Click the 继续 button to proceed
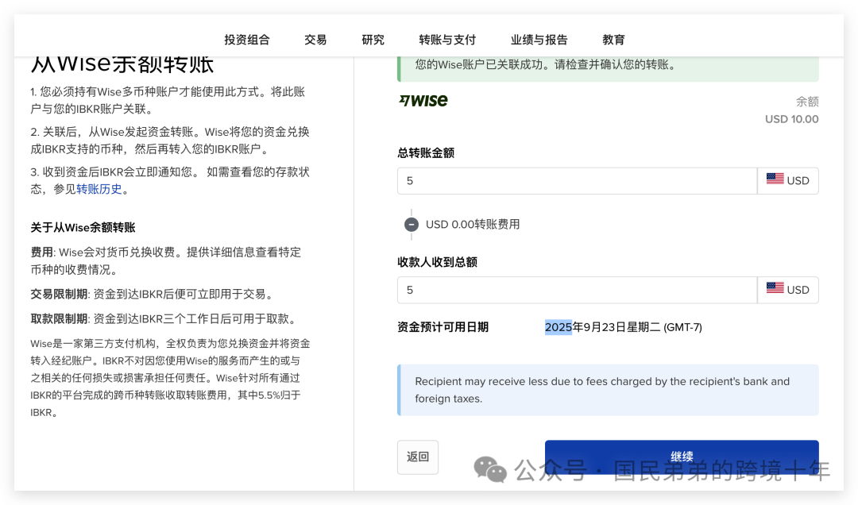858x505 pixels. coord(682,456)
